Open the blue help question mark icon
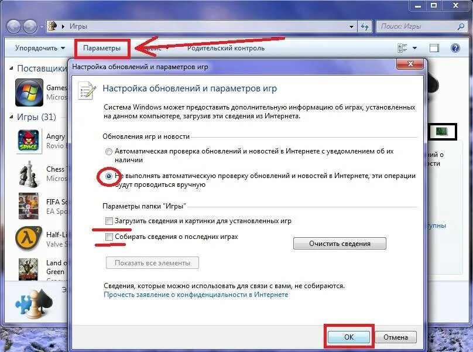473x352 pixels. pos(455,48)
